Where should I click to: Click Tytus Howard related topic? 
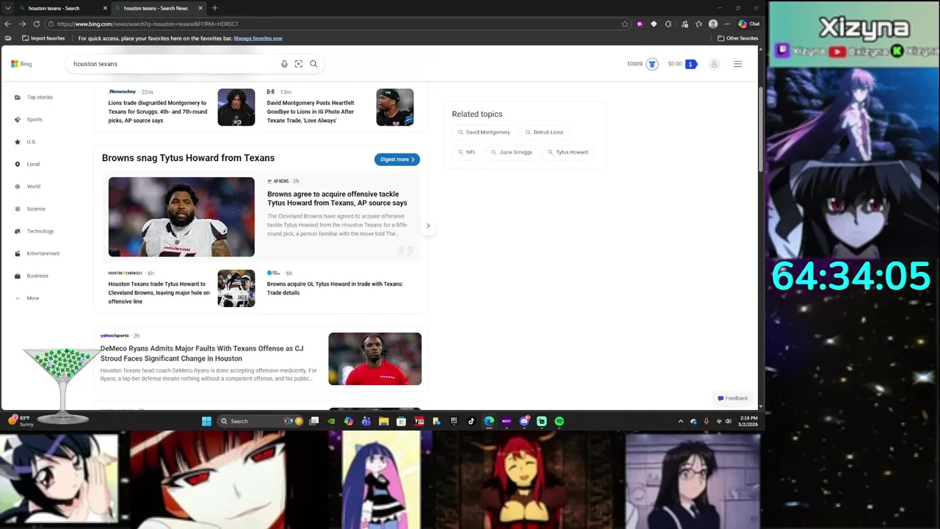click(x=568, y=152)
